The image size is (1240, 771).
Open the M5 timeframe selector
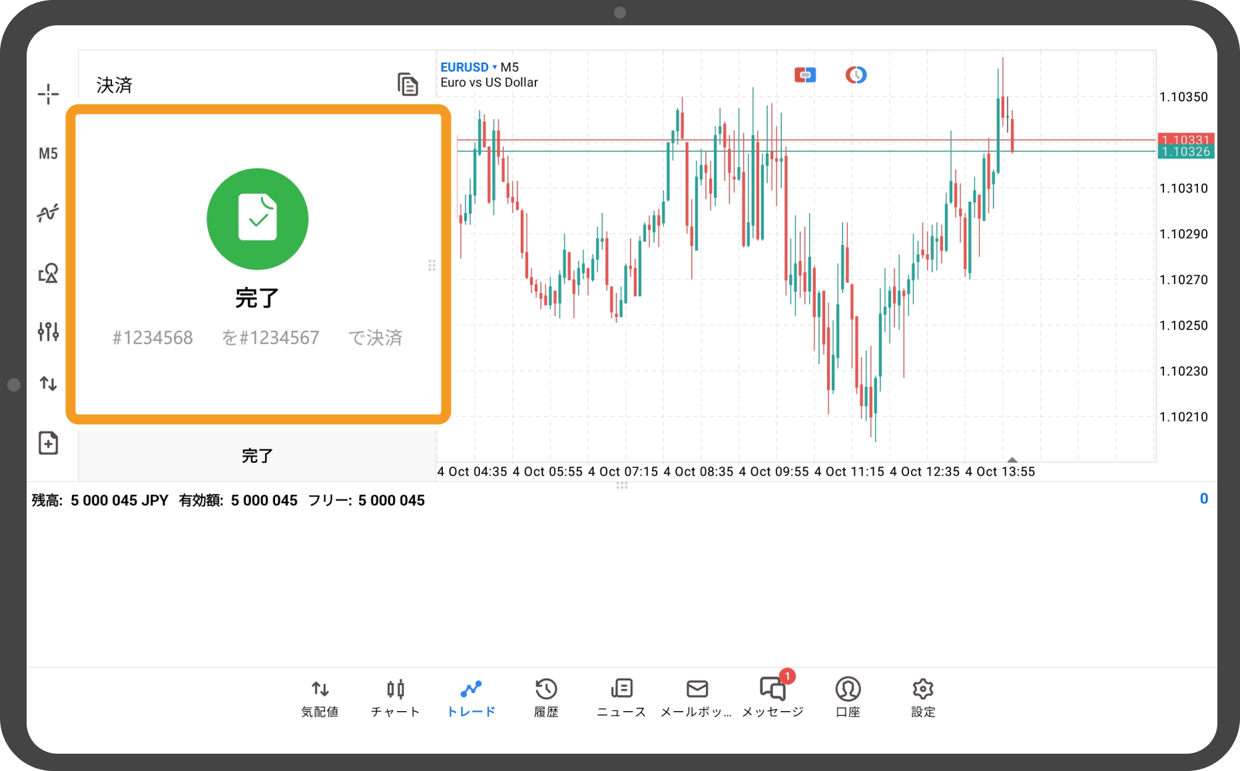[48, 154]
